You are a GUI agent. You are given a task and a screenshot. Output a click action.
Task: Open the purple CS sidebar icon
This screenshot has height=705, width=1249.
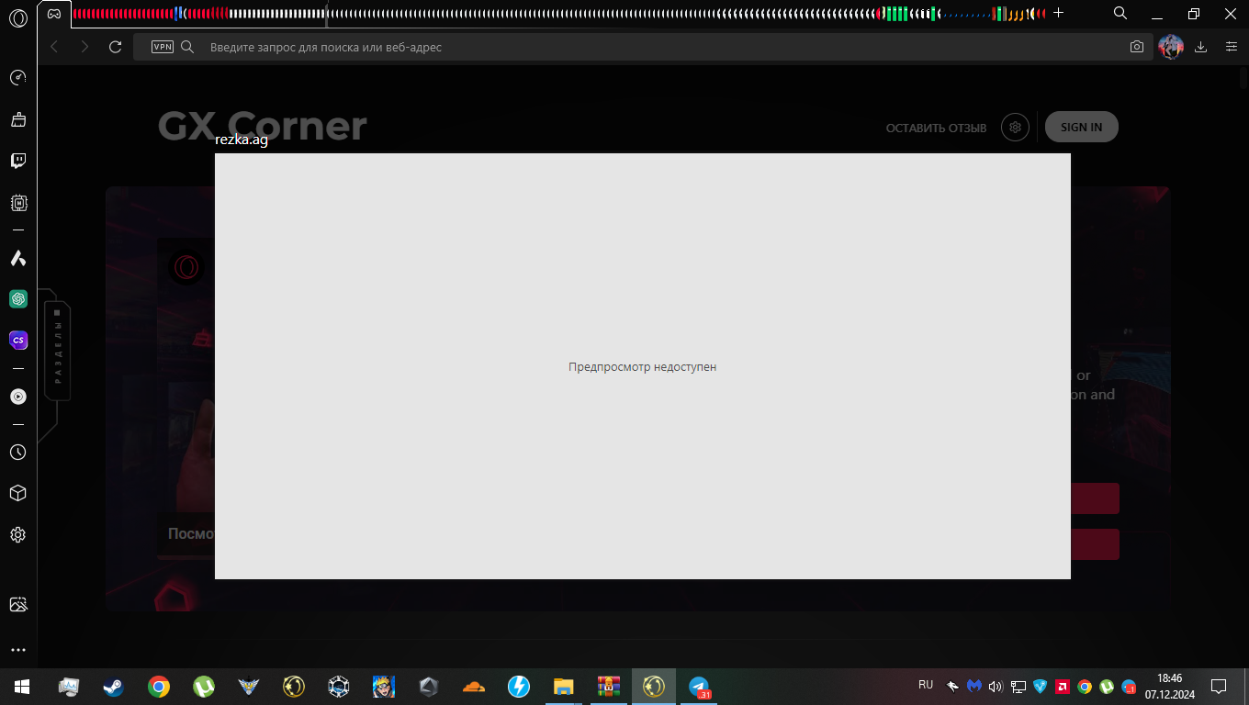pyautogui.click(x=17, y=340)
